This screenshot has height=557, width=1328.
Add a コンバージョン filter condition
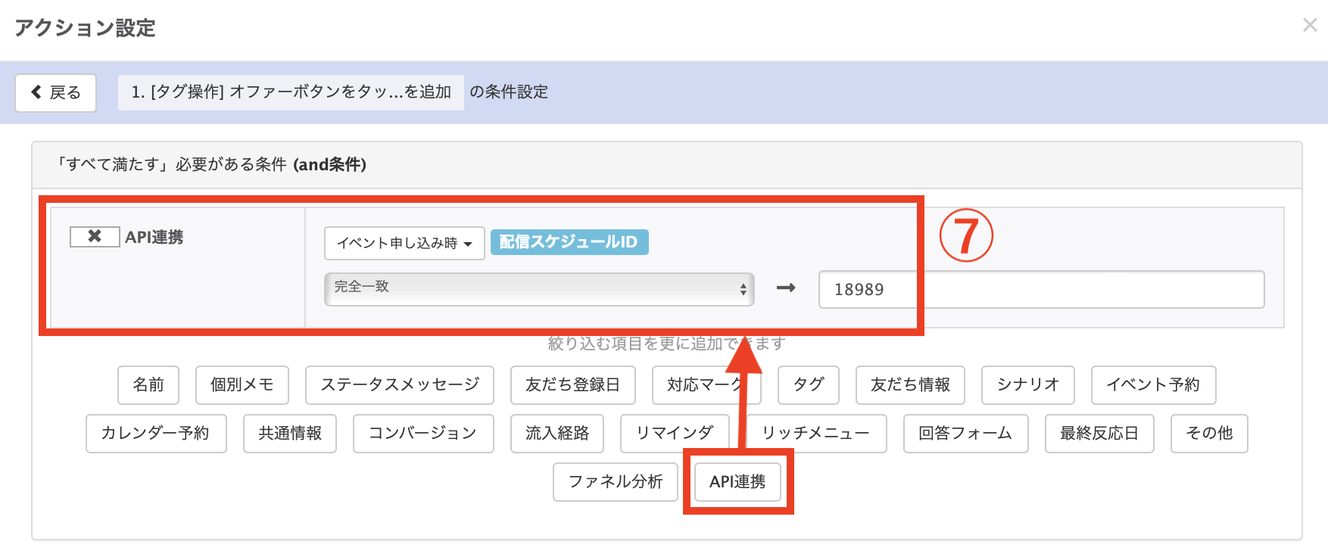coord(423,433)
